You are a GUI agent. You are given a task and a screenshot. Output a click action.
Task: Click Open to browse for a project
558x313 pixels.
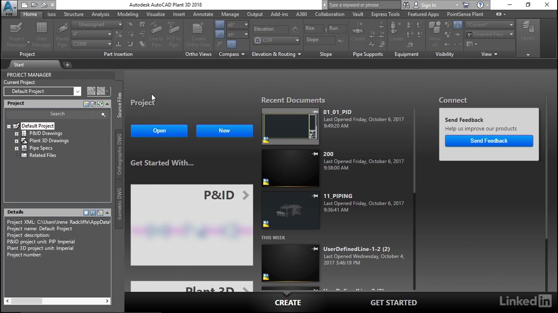[159, 130]
